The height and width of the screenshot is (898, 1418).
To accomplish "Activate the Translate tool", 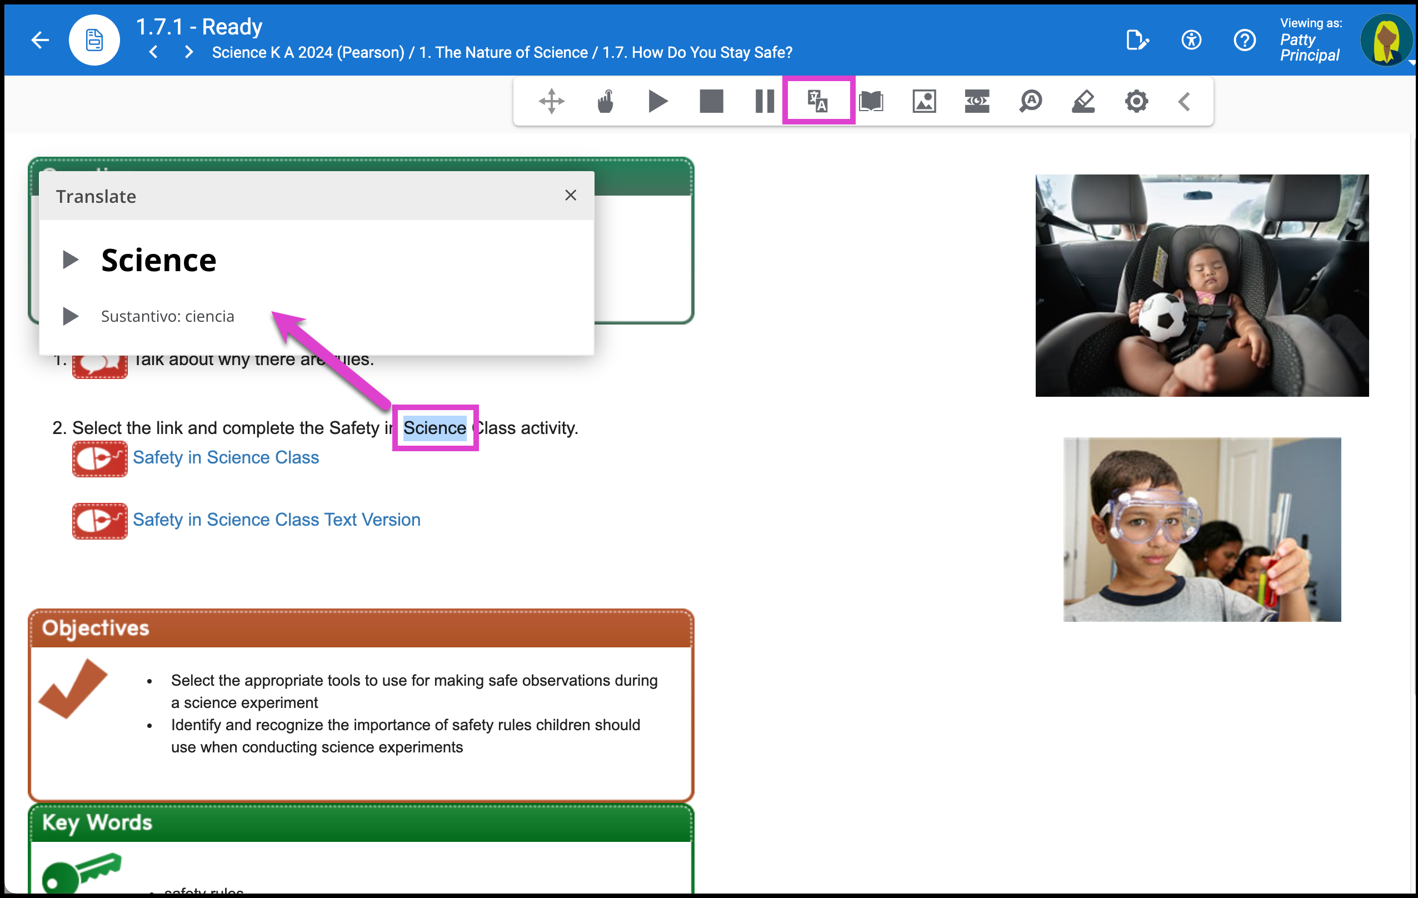I will 818,101.
